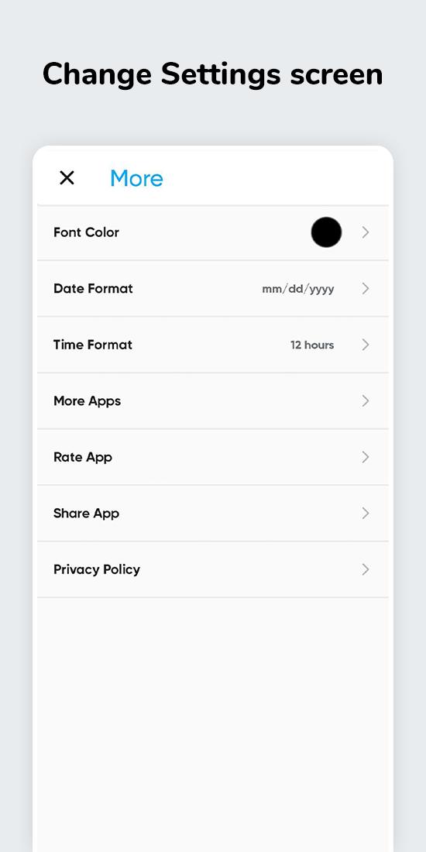Open the More Apps entry
426x852 pixels.
point(213,401)
